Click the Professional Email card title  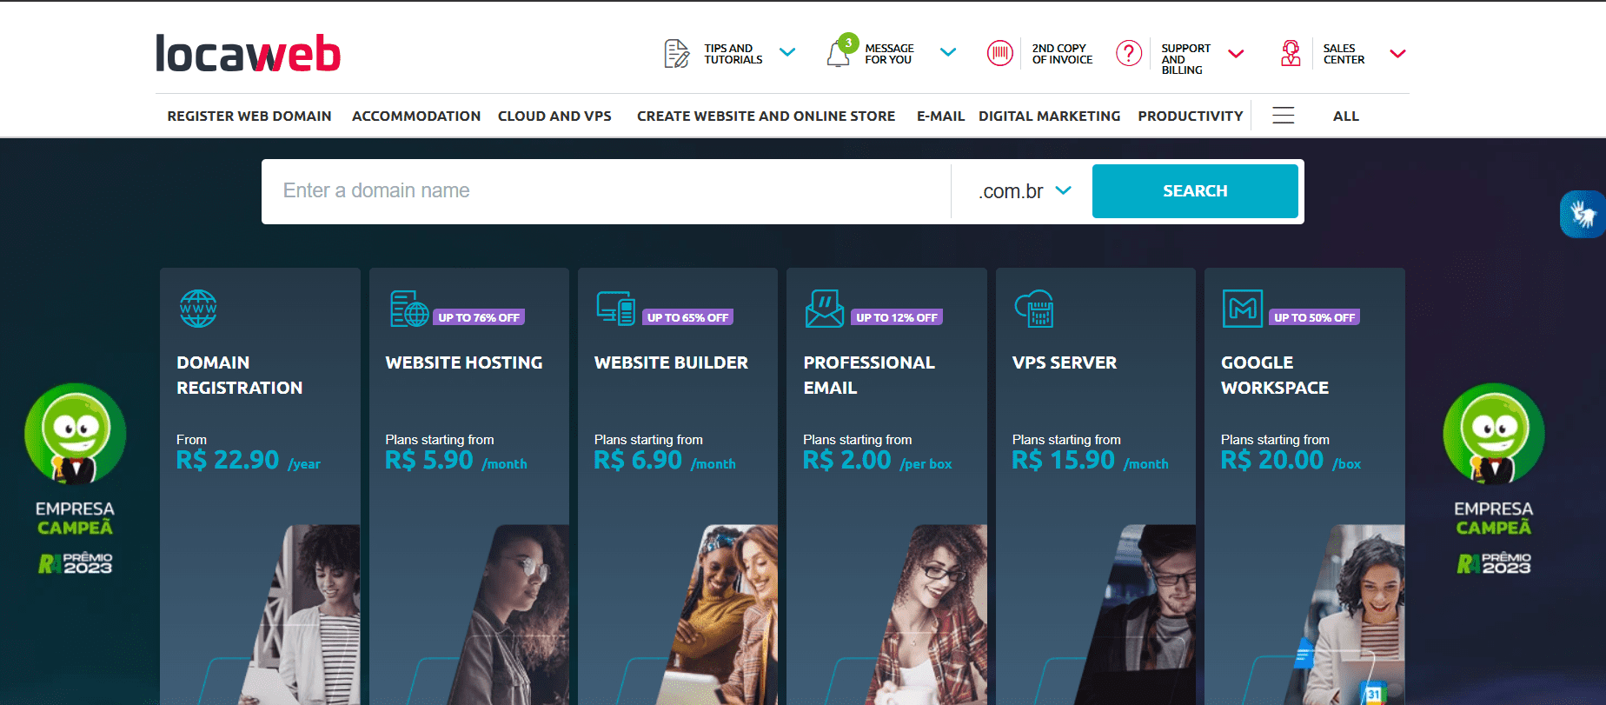pos(869,376)
